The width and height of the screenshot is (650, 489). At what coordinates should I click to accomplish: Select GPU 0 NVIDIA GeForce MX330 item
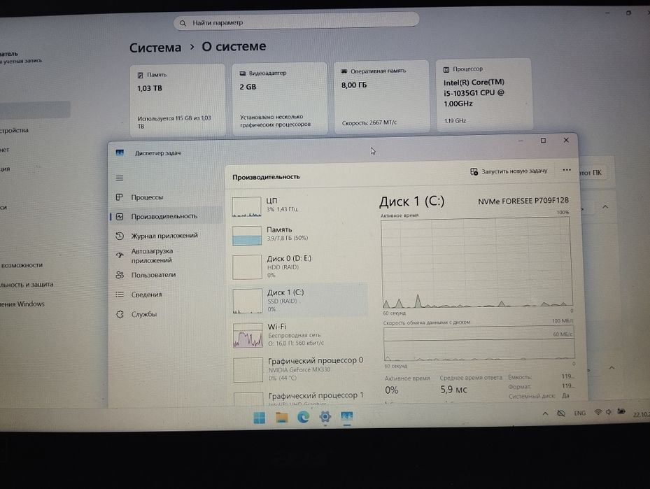(299, 369)
